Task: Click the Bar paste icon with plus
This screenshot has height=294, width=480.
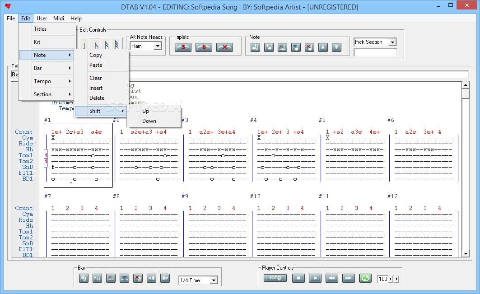Action: [x=98, y=278]
